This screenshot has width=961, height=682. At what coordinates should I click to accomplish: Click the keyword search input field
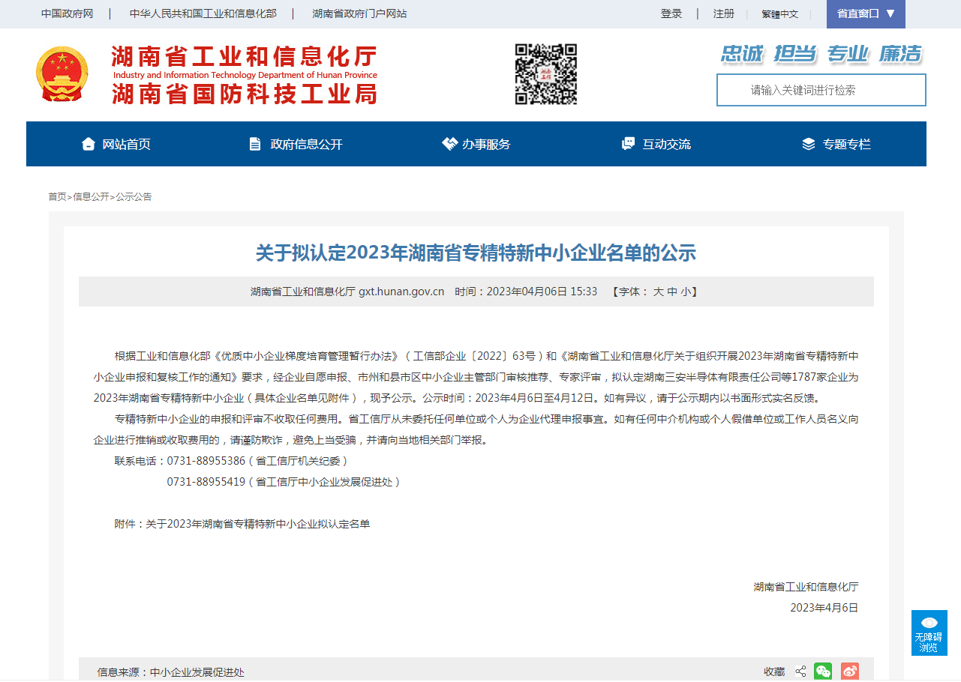pos(820,90)
